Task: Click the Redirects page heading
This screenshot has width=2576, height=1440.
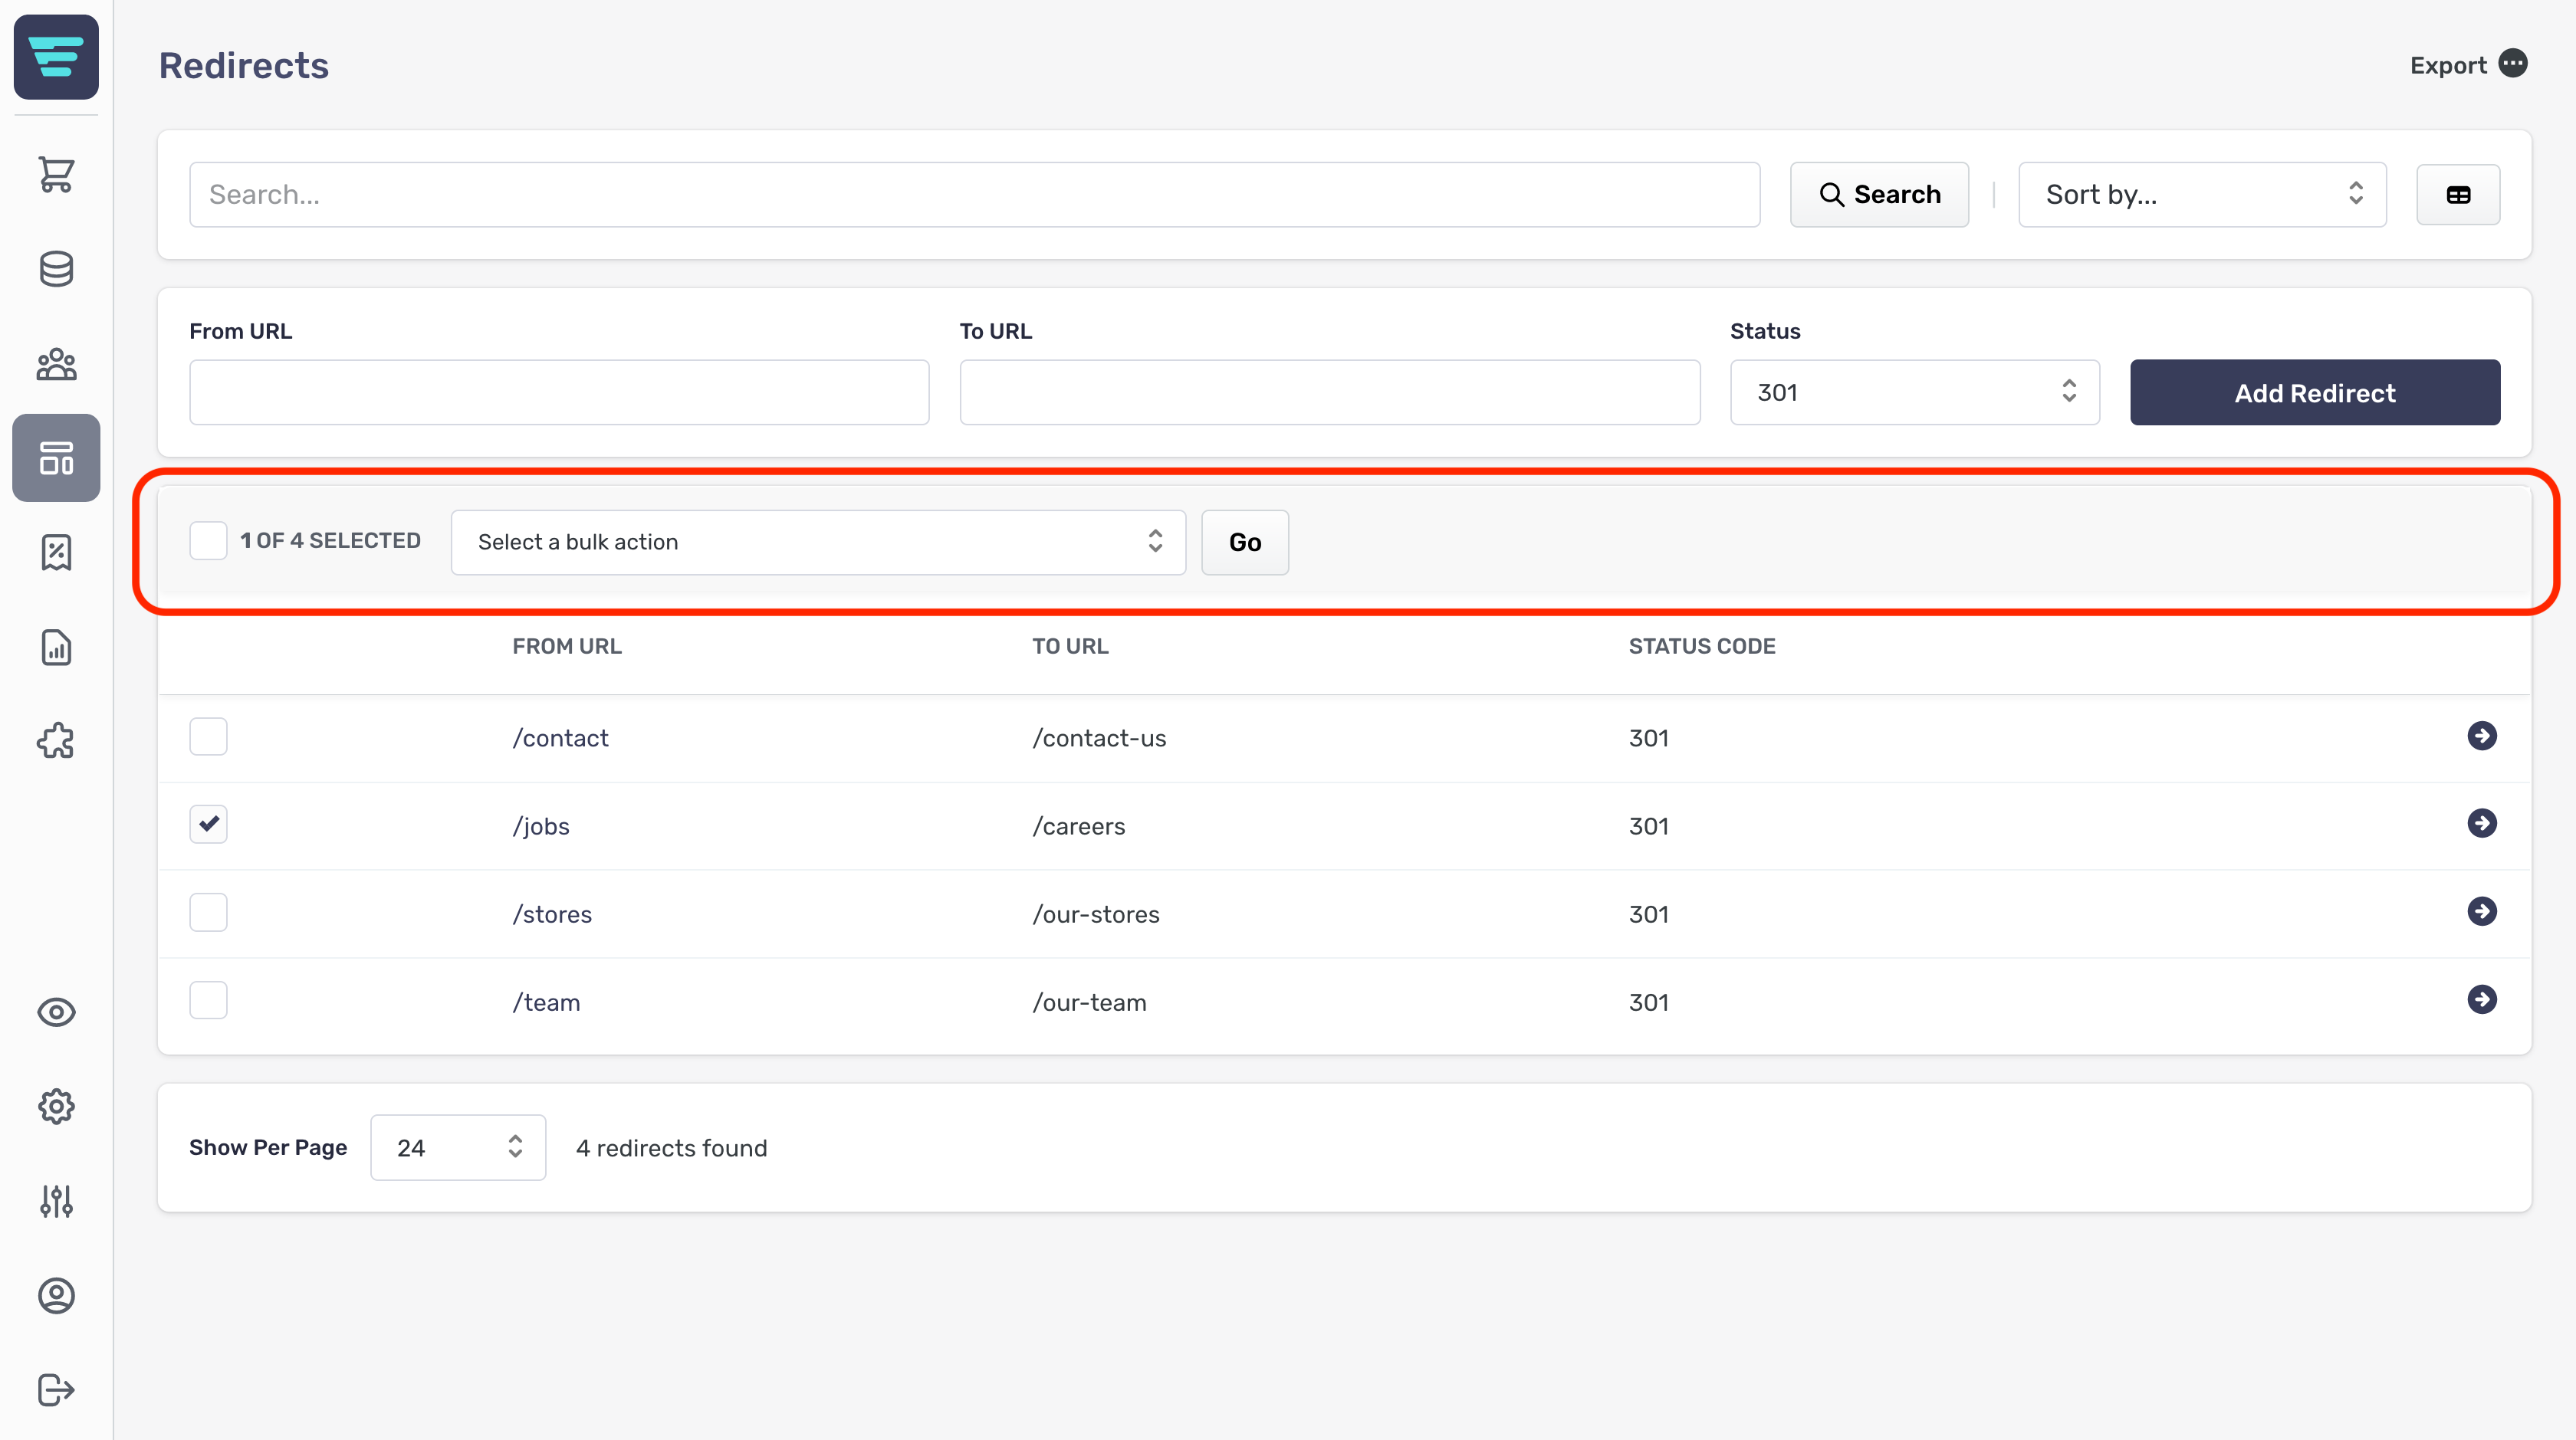Action: [244, 66]
